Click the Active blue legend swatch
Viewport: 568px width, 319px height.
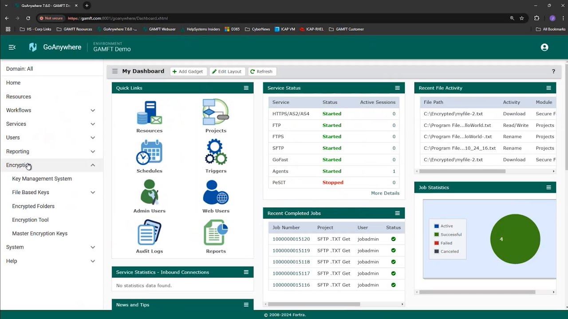coord(437,226)
